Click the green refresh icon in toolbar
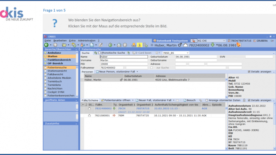This screenshot has width=276, height=155. 110,45
